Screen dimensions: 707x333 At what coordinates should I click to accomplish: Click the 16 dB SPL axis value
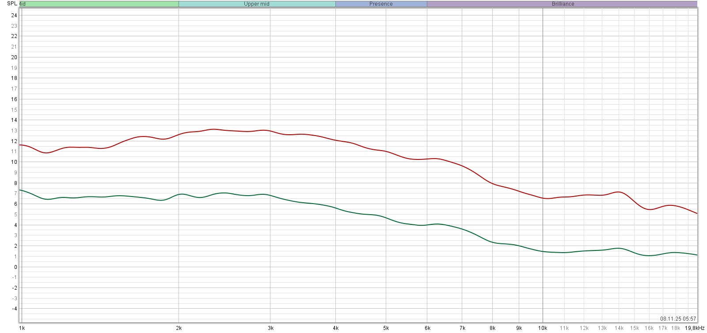pos(14,99)
